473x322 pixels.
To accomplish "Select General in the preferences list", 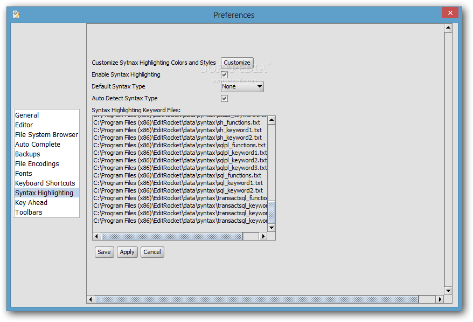I will [x=46, y=115].
